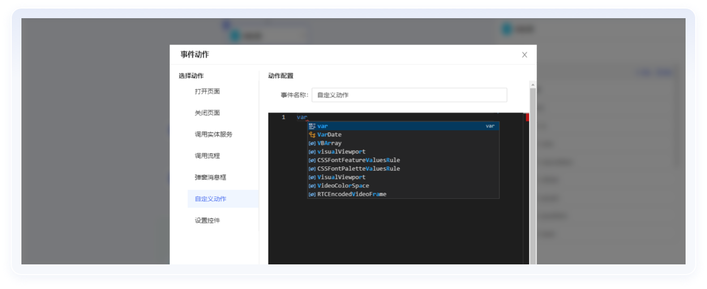
Task: Select 关闭页面 action
Action: pyautogui.click(x=207, y=113)
